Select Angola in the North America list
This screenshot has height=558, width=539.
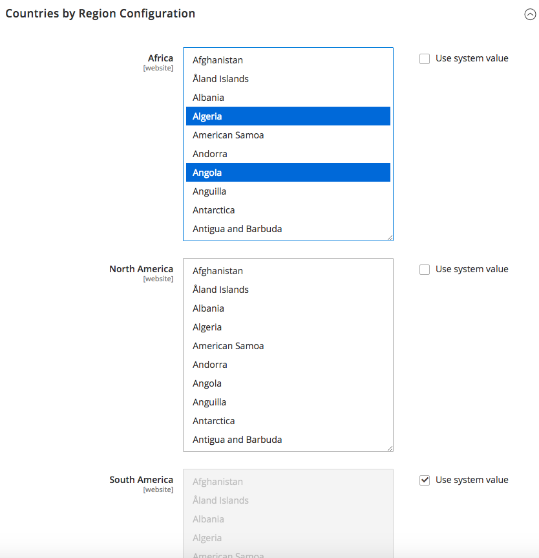pyautogui.click(x=288, y=383)
